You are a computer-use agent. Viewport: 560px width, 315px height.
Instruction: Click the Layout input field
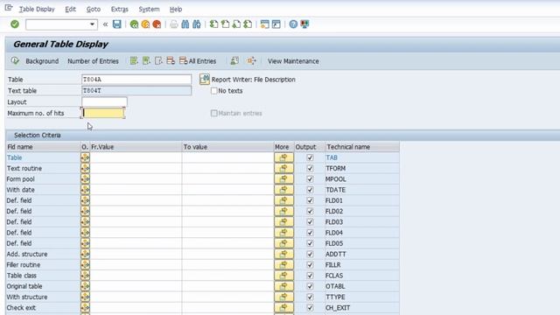[x=104, y=101]
